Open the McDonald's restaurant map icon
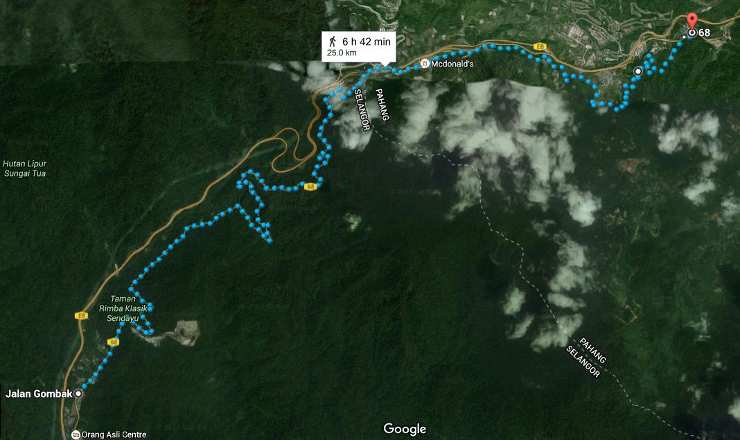Image resolution: width=740 pixels, height=440 pixels. point(425,63)
